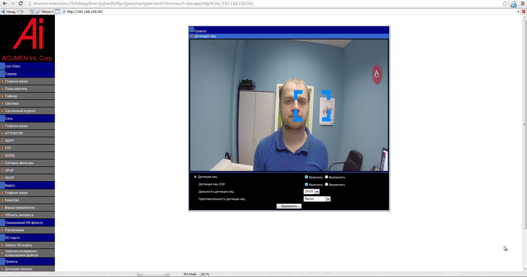Open Главное меню under Сервер
This screenshot has width=527, height=277.
[x=27, y=81]
